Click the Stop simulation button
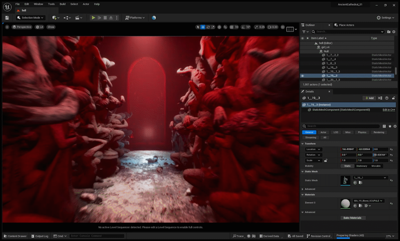The image size is (400, 241). pos(105,18)
